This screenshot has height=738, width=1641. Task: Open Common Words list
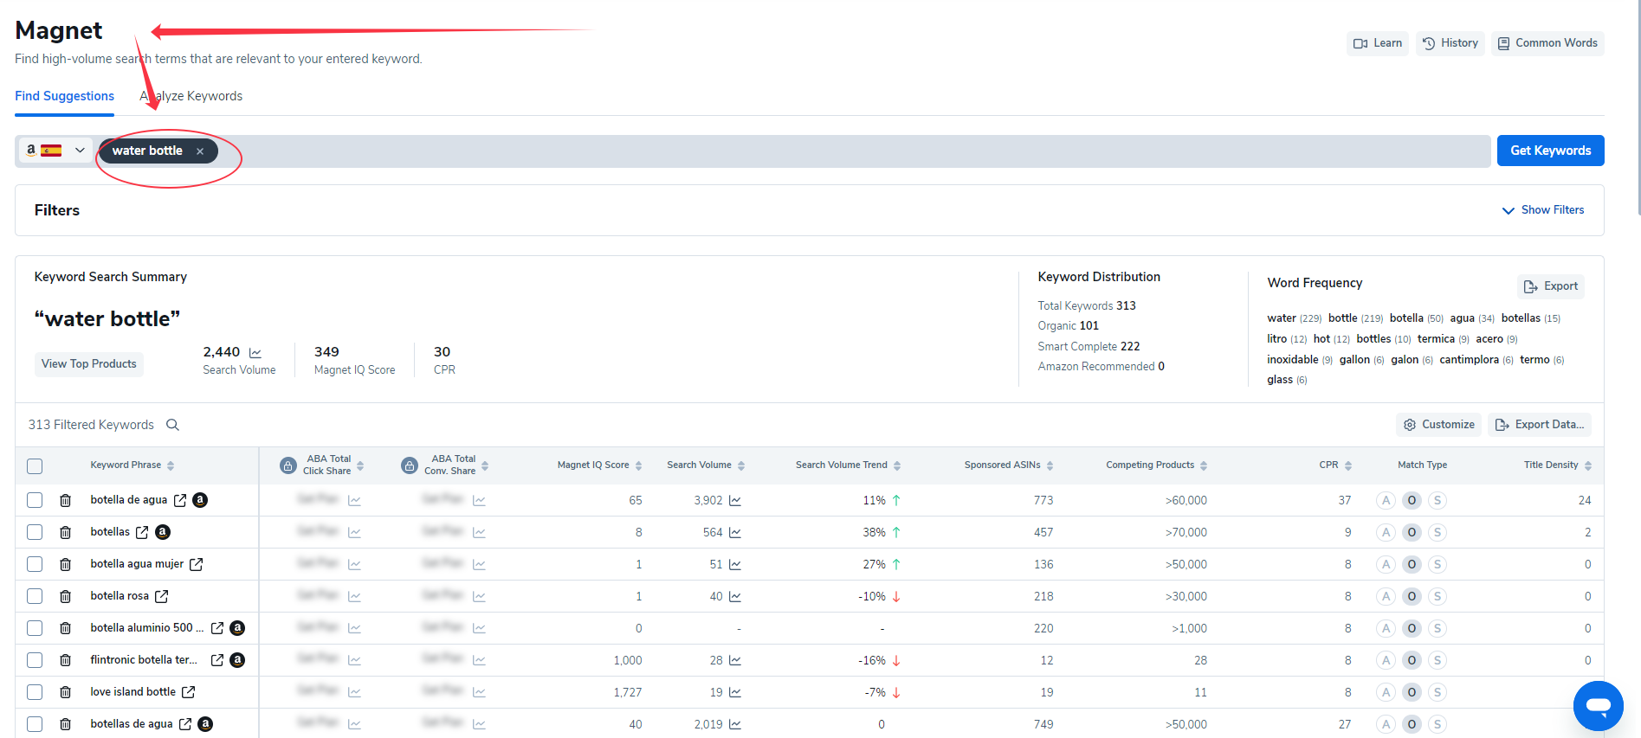pos(1547,43)
